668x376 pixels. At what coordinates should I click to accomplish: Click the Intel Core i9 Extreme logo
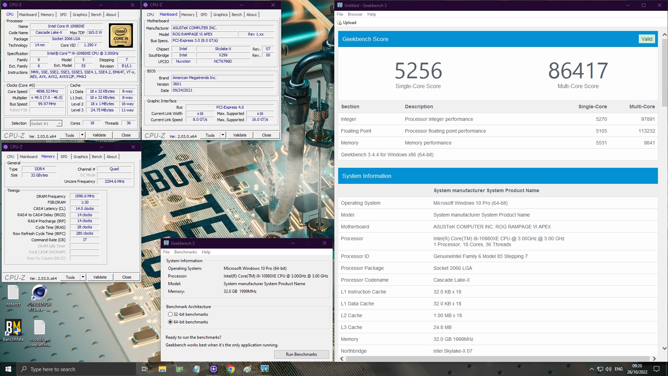(121, 36)
